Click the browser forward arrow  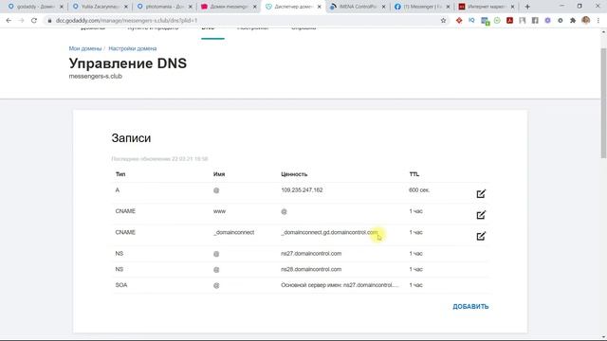coord(21,20)
